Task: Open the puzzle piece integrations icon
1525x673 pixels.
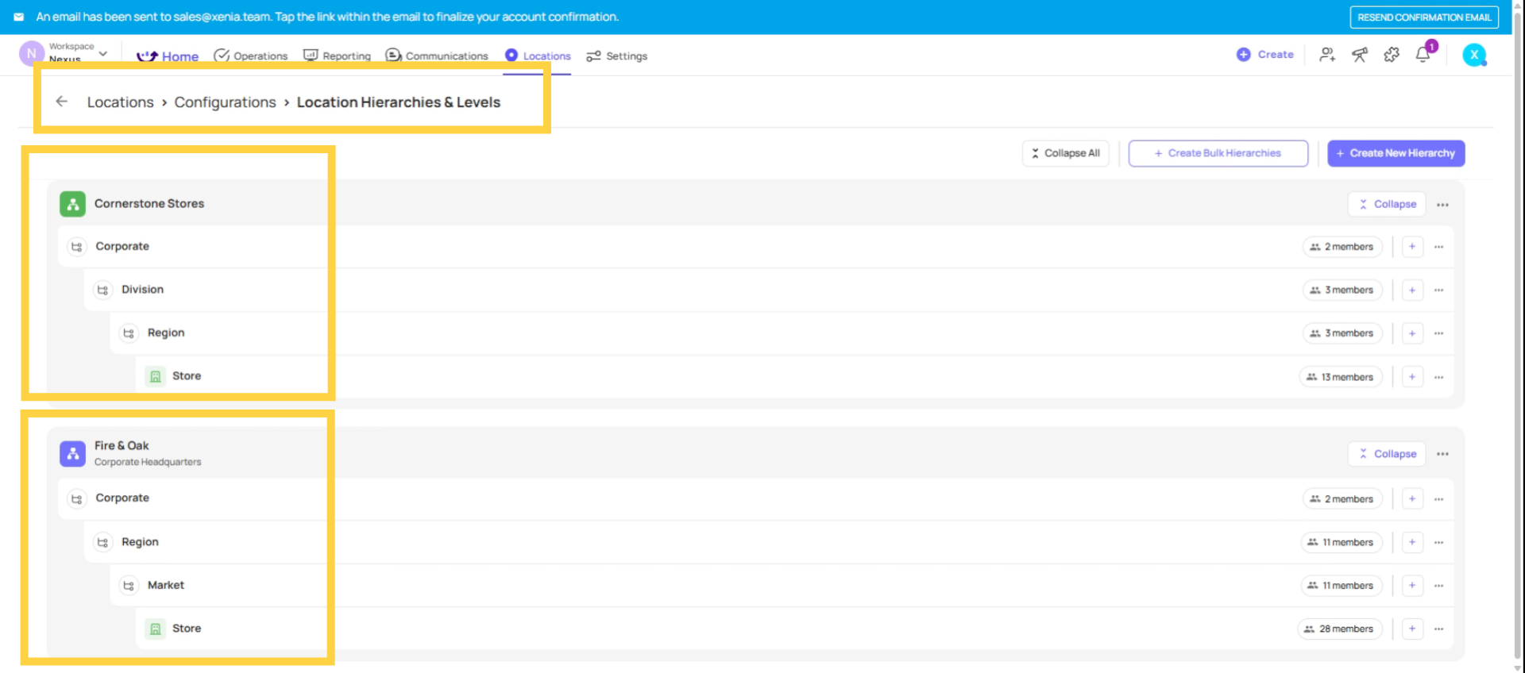Action: [x=1392, y=55]
